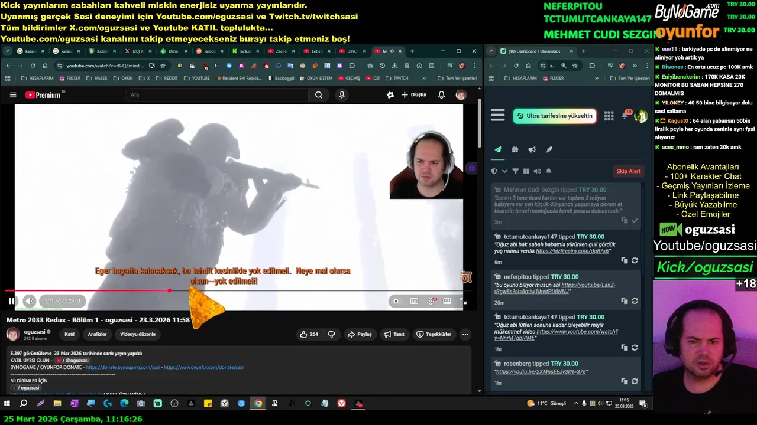The width and height of the screenshot is (757, 425).
Task: Open oyunfor.com/donate/sasi link
Action: [203, 367]
